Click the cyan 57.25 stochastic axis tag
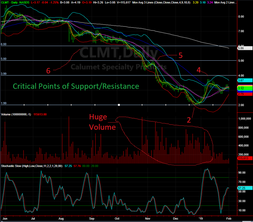Screen dimensions: 253x222 (245, 188)
